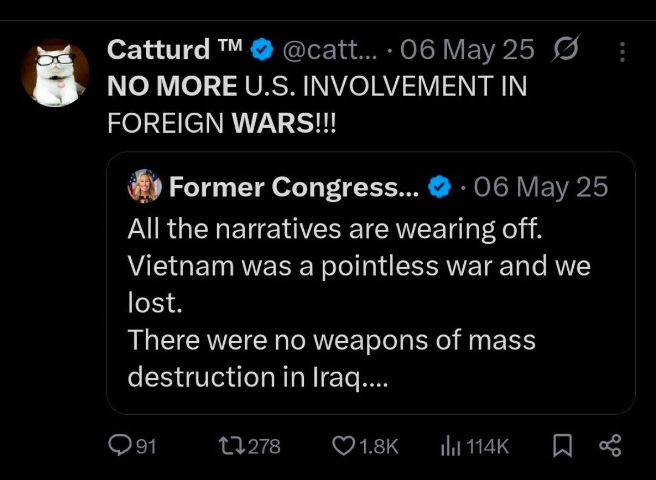
Task: Click Catturd's verified blue checkmark badge
Action: pos(261,48)
